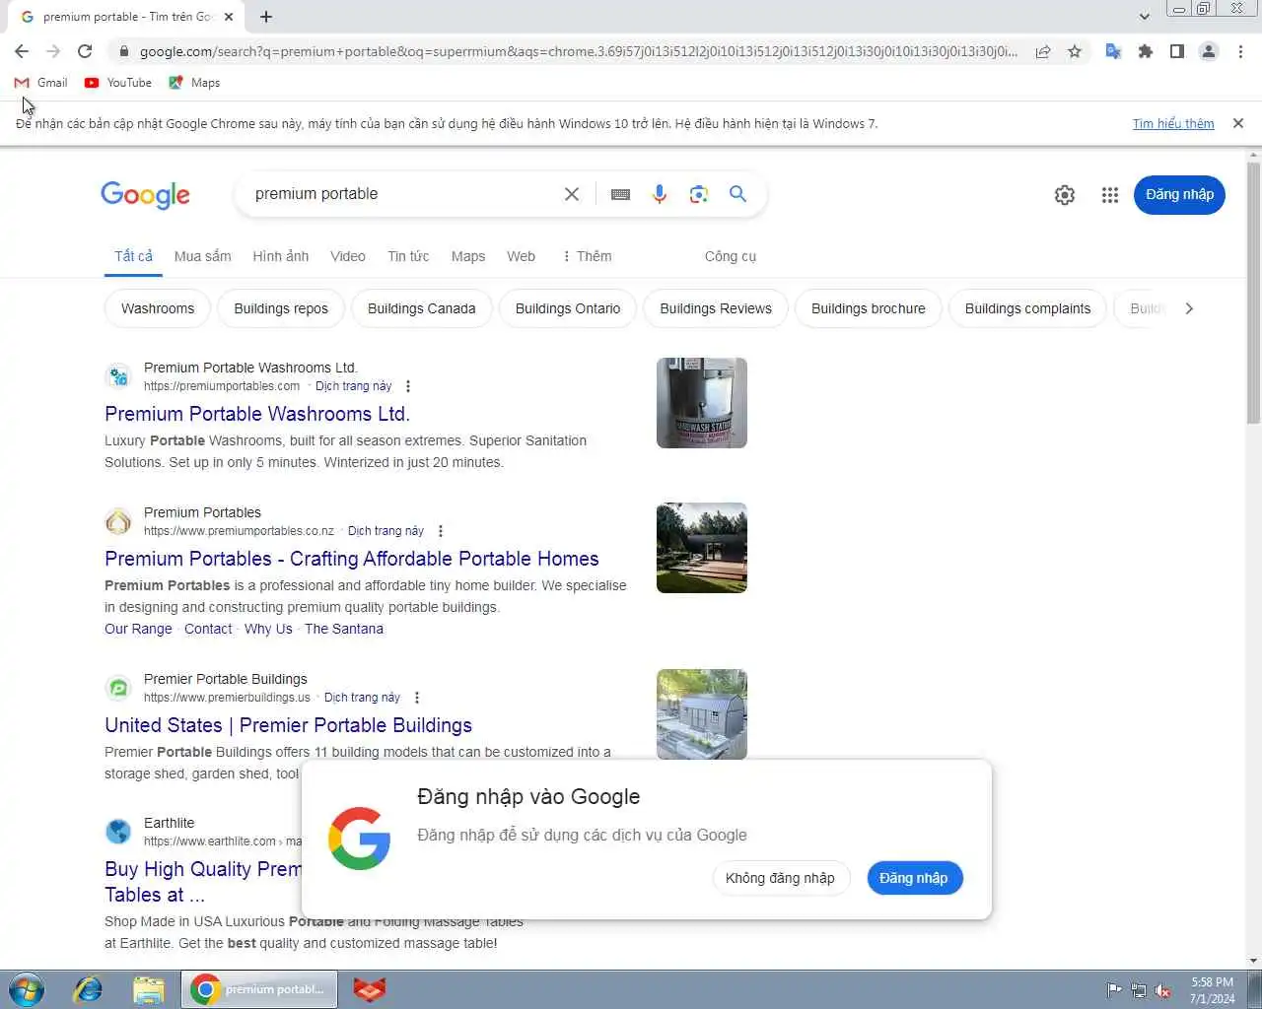Open the Action Center flag icon in tray
The width and height of the screenshot is (1262, 1009).
(1114, 990)
